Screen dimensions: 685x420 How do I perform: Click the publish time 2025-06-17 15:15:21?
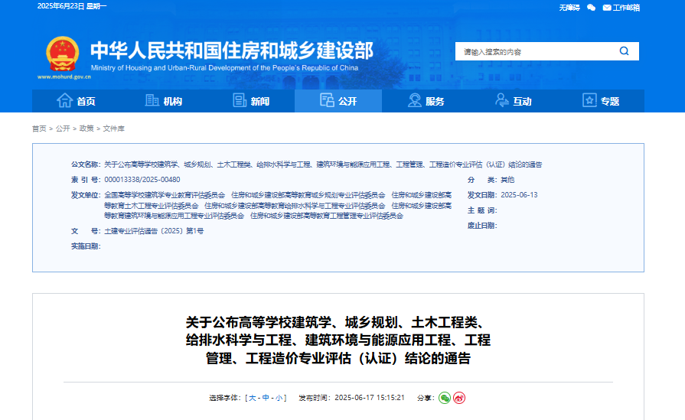(x=370, y=398)
